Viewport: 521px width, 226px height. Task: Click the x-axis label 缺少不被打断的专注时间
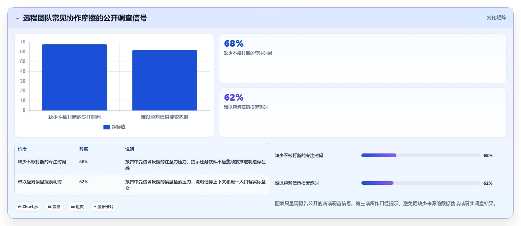click(x=75, y=117)
